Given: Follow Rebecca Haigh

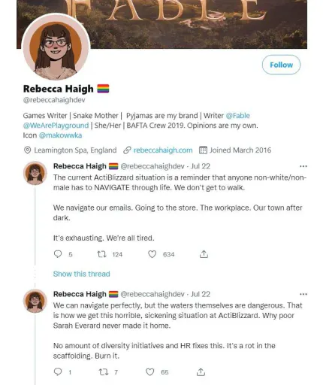Looking at the screenshot, I should click(x=281, y=65).
